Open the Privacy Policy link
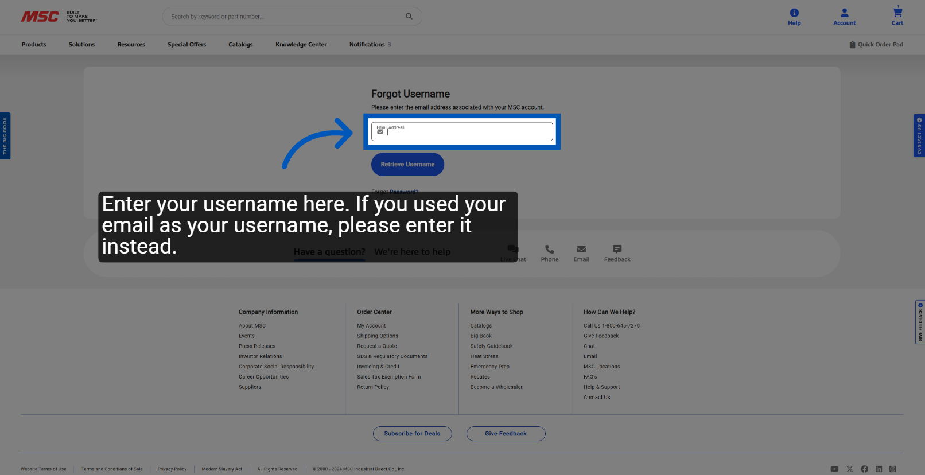Viewport: 925px width, 475px height. pos(172,469)
